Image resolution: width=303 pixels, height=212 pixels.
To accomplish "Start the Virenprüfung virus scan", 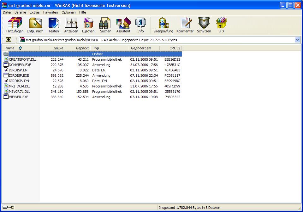I will point(163,25).
